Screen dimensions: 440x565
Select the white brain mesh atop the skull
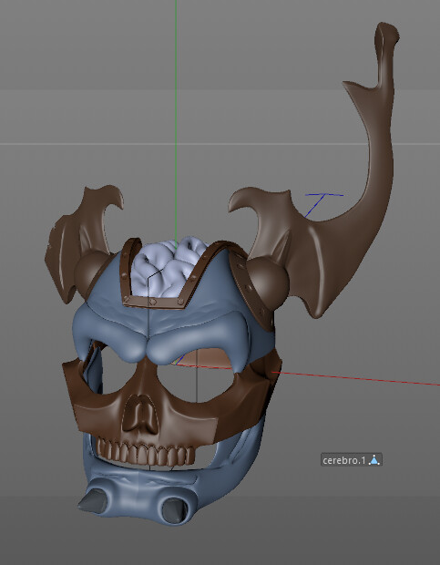click(167, 265)
